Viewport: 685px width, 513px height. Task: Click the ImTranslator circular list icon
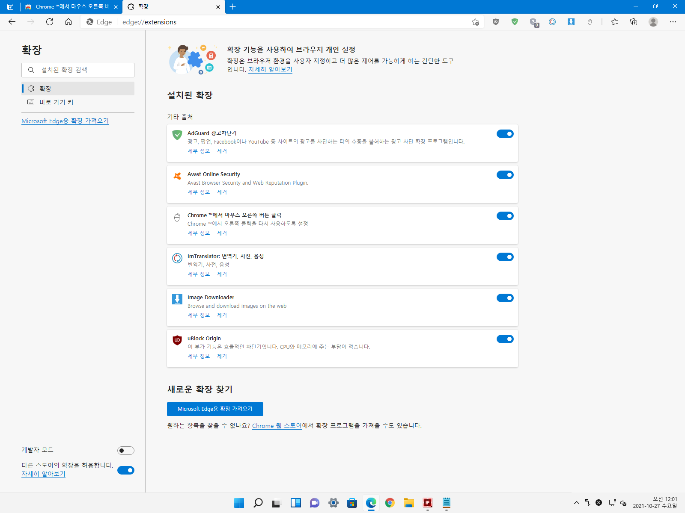point(177,258)
